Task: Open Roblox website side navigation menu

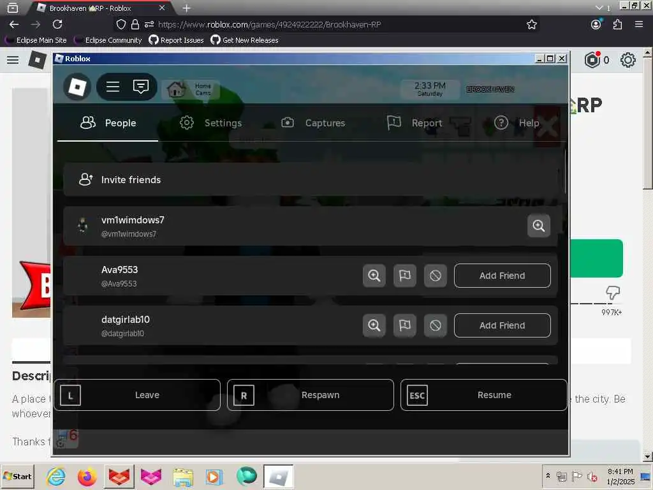Action: 13,60
